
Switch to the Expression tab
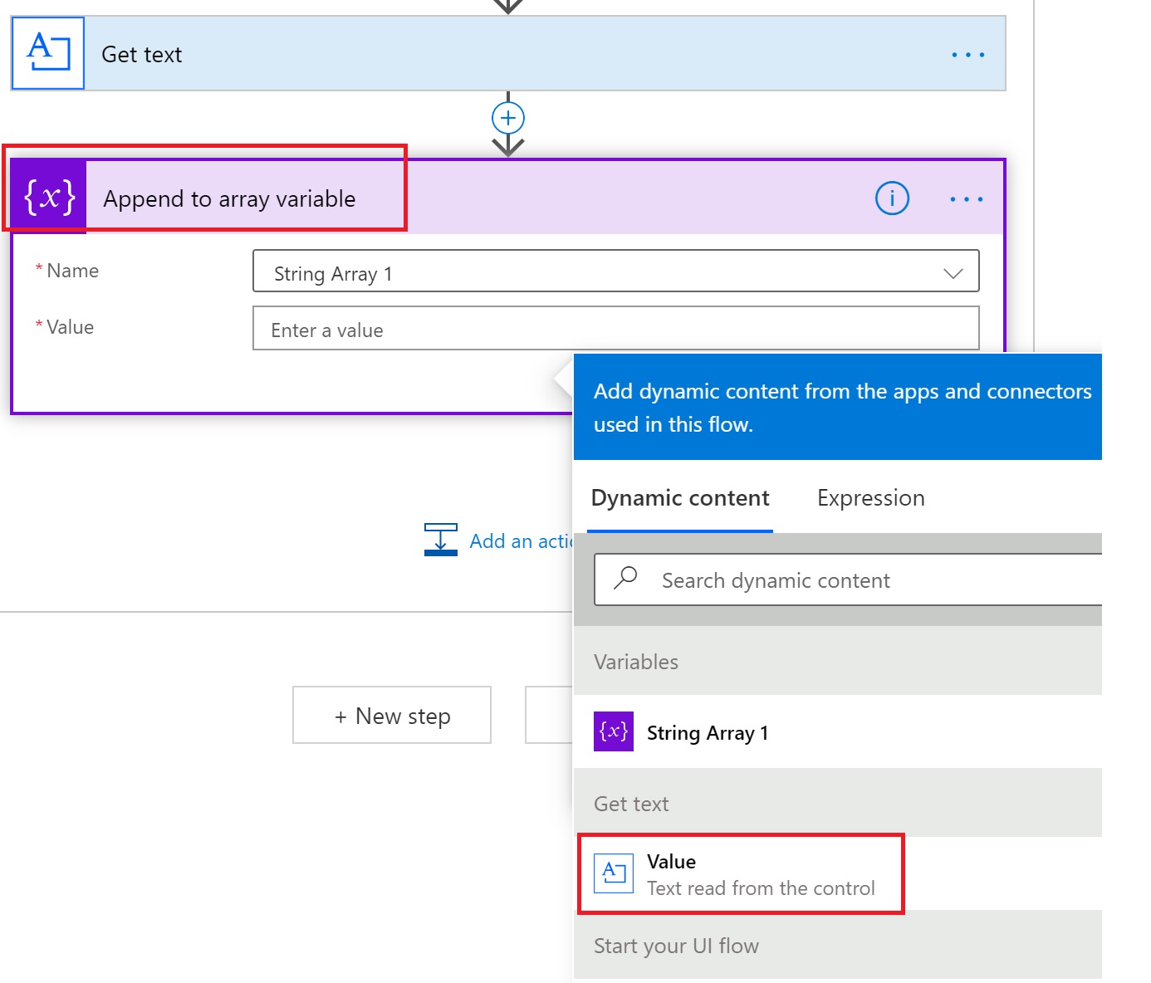coord(869,498)
